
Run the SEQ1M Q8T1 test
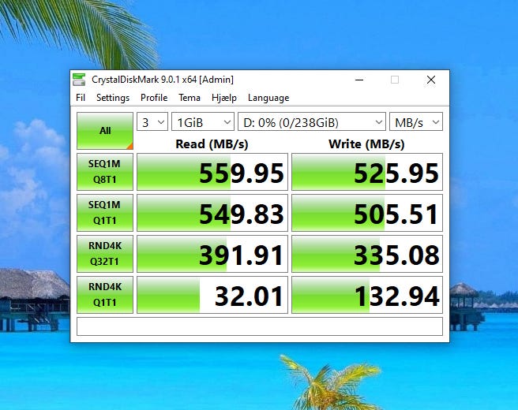coord(105,172)
